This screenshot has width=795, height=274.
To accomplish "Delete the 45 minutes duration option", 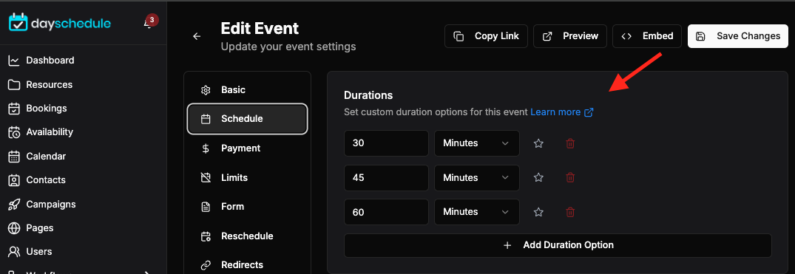I will [x=570, y=178].
